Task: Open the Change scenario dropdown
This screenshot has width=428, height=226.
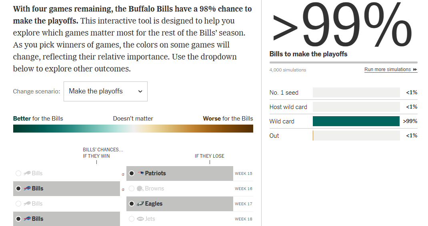Action: pos(106,91)
